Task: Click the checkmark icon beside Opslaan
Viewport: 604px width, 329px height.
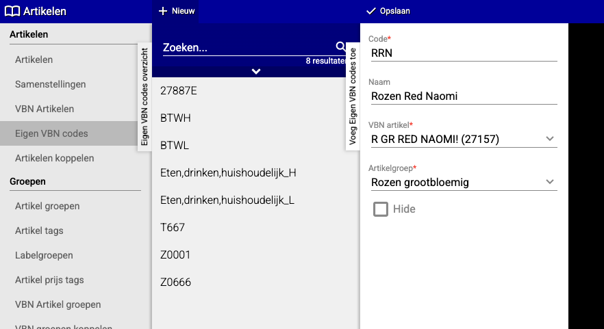Action: tap(371, 11)
